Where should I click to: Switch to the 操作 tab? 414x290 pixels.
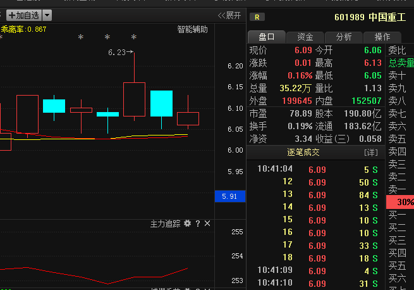[382, 37]
